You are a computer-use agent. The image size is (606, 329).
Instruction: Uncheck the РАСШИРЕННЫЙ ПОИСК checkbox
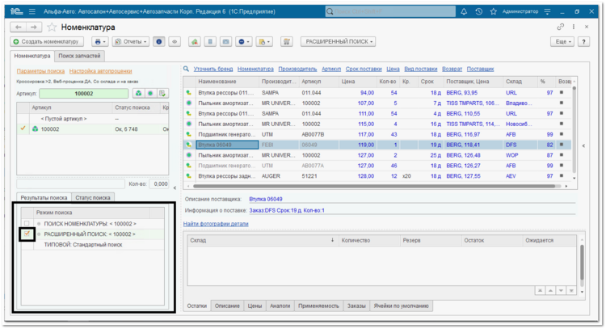point(27,234)
